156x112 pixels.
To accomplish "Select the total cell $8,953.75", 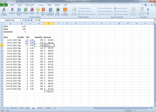I will [49, 92].
